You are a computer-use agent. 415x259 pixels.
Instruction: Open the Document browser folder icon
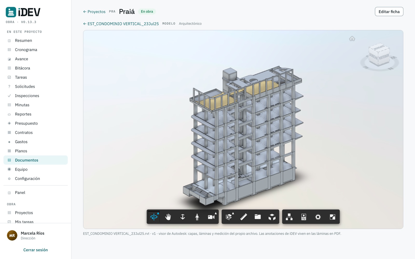[258, 217]
